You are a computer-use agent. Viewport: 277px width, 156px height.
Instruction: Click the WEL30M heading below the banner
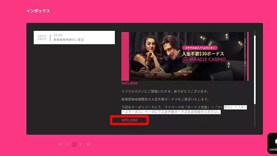129,83
